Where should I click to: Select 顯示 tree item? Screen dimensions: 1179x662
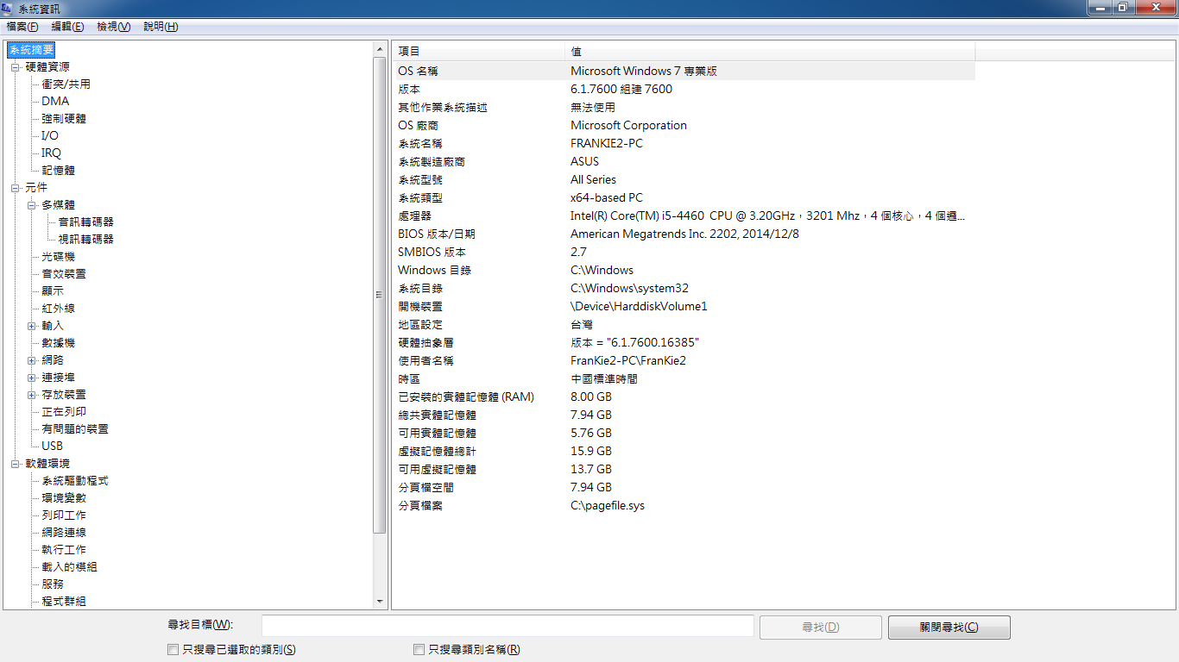(x=53, y=291)
